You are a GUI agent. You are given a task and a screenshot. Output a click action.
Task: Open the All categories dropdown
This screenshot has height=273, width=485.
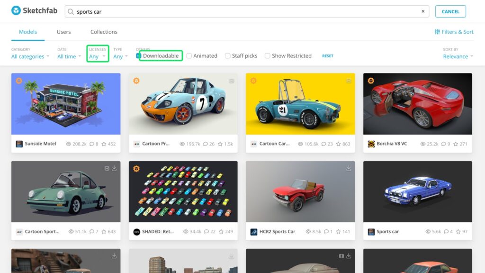pyautogui.click(x=30, y=56)
